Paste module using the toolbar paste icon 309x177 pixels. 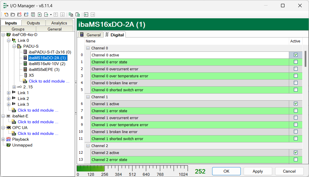(x=78, y=15)
